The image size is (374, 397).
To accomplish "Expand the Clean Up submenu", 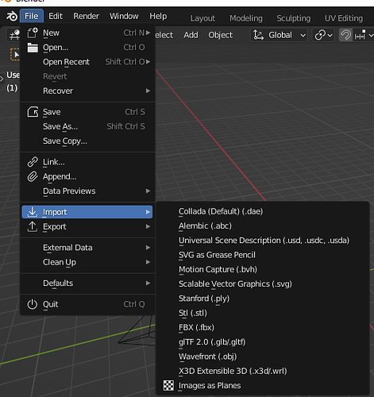I will pos(87,262).
